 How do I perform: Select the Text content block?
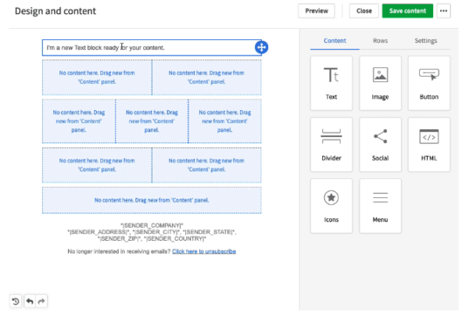(331, 83)
